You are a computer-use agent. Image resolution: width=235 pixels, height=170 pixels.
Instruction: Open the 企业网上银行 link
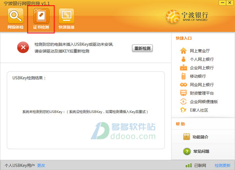coord(202,68)
